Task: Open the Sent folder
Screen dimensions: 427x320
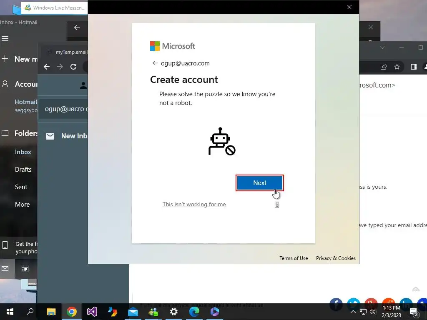Action: [x=21, y=187]
